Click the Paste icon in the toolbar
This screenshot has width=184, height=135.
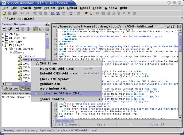[x=45, y=13]
